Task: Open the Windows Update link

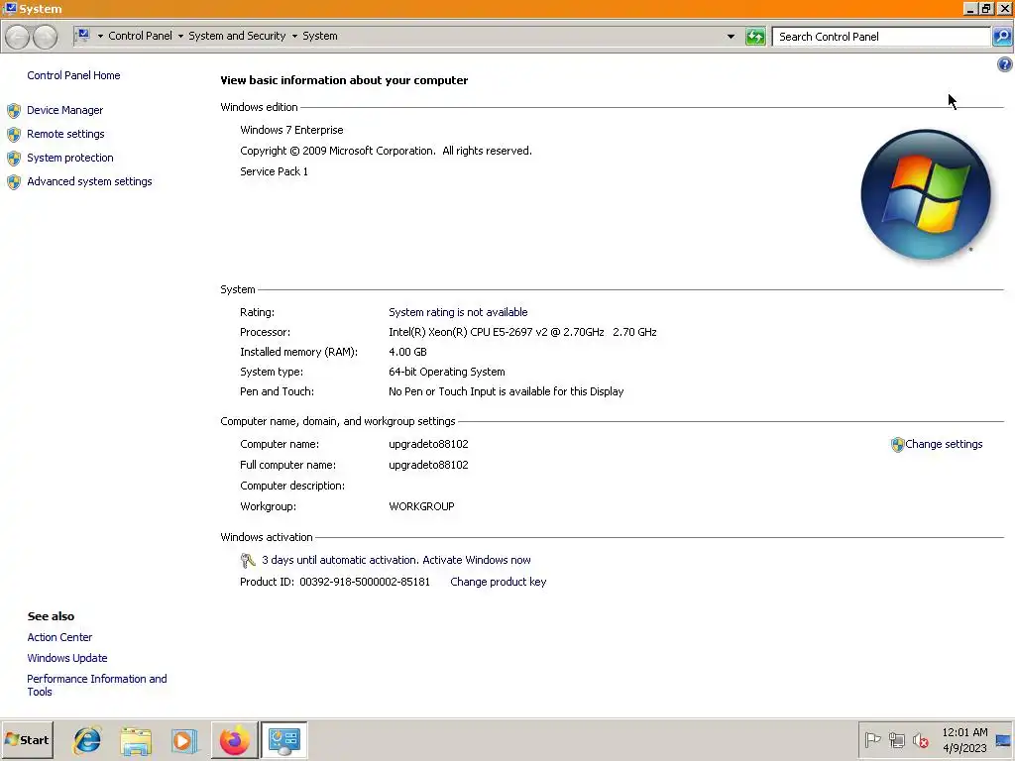Action: coord(67,658)
